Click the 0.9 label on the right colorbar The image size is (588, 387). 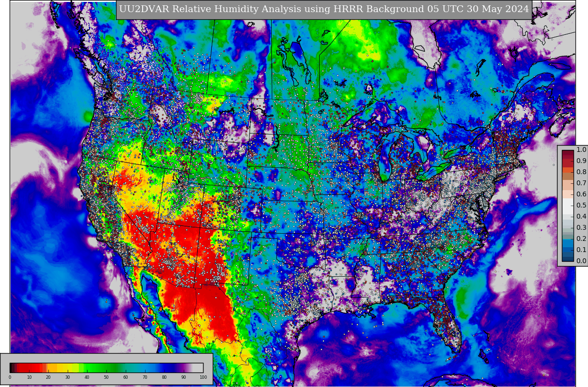(x=581, y=161)
